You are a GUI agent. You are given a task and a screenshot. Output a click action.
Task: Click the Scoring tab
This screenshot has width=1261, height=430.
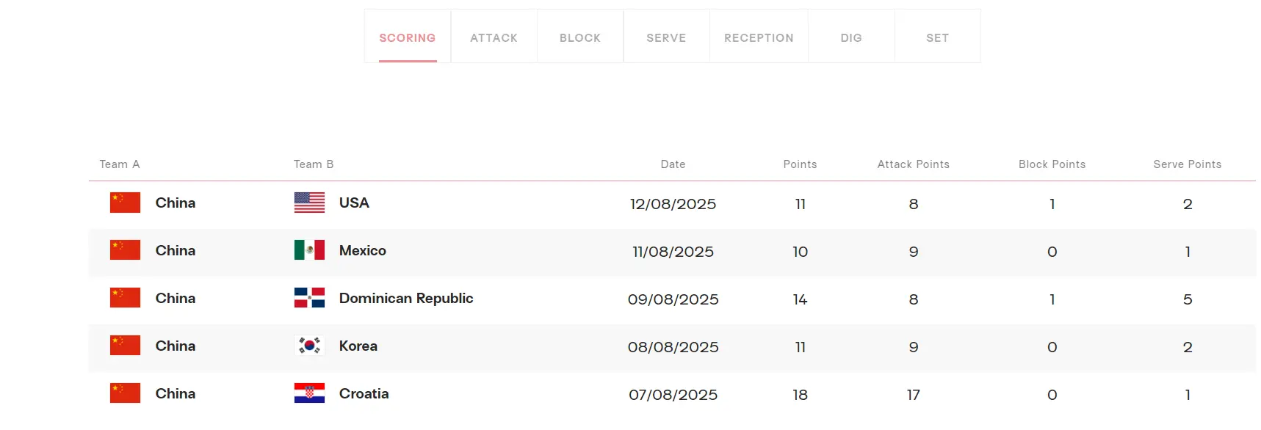pos(407,37)
